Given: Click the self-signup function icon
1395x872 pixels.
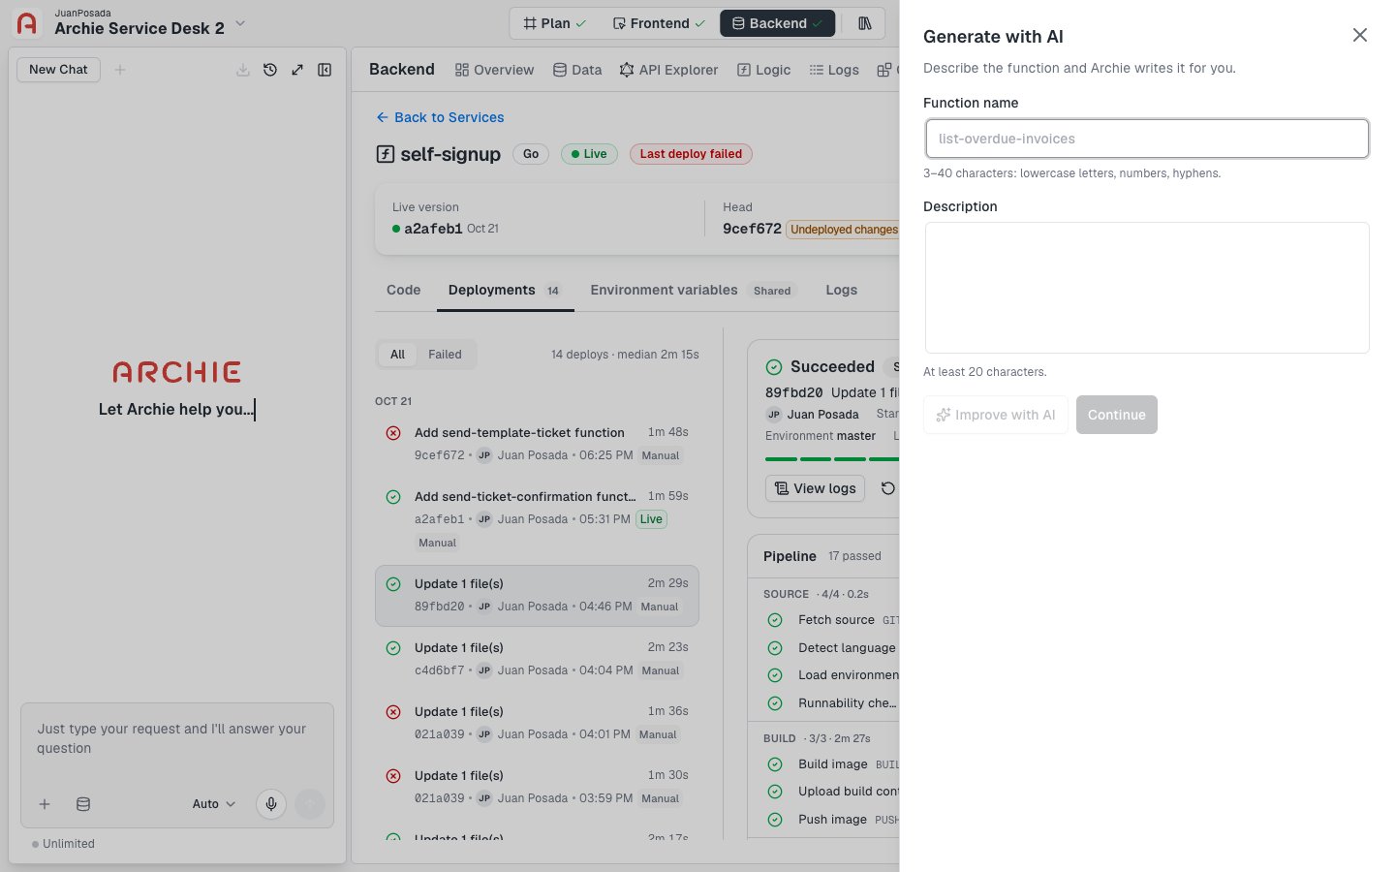Looking at the screenshot, I should tap(385, 154).
